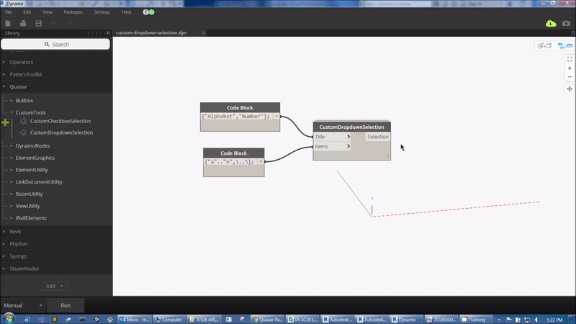
Task: Activate the pan tool icon
Action: 570,89
